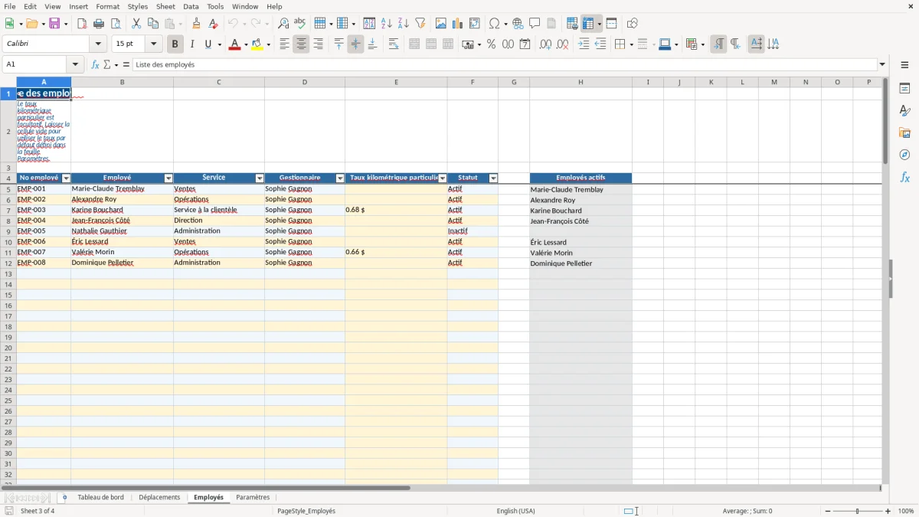Open the No employé filter dropdown
Viewport: 919px width, 517px height.
coord(66,178)
